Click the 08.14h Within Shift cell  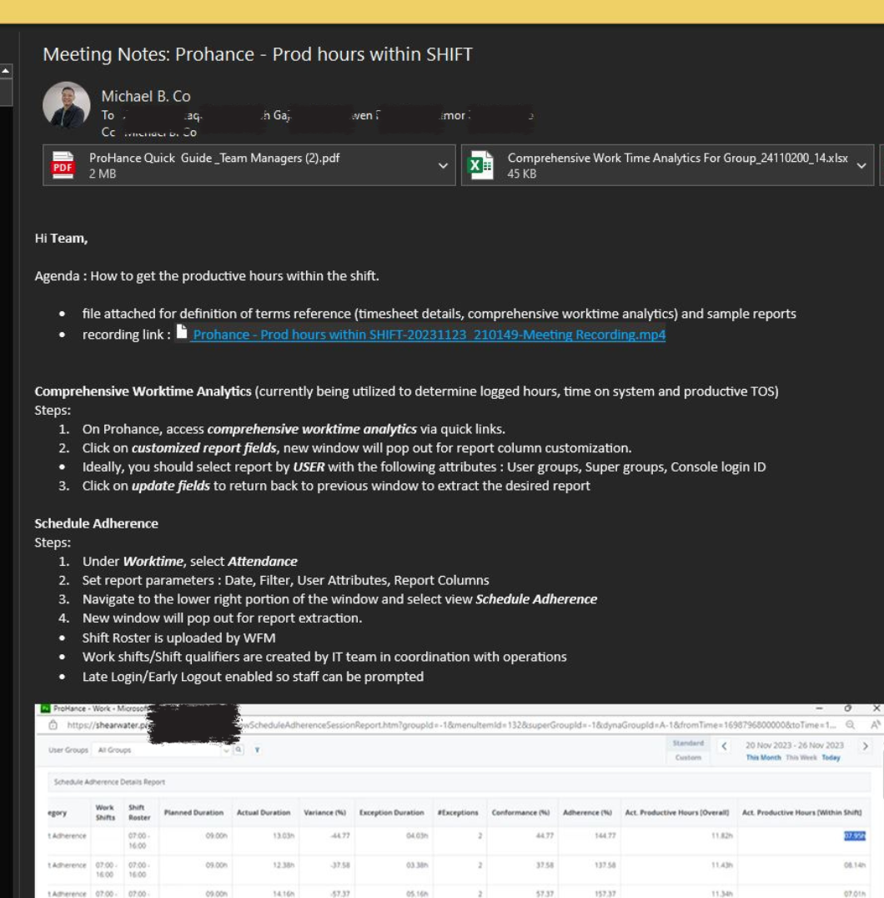pos(855,865)
